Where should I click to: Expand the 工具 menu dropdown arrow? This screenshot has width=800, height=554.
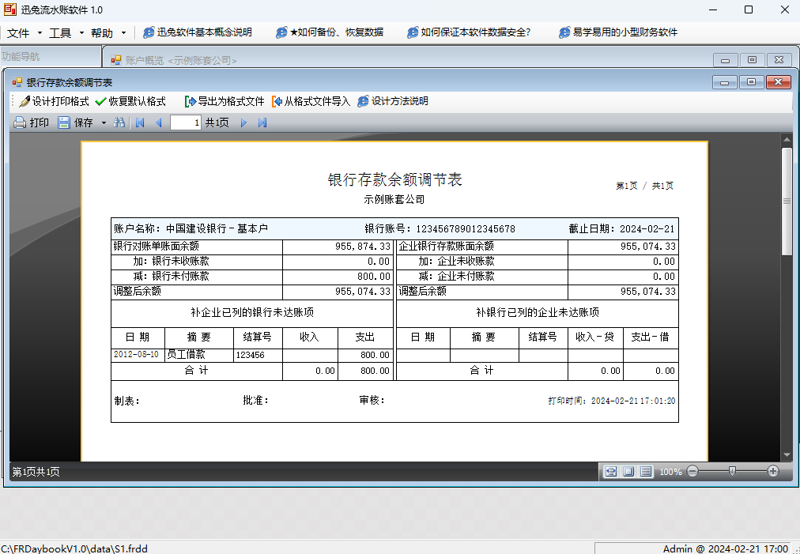point(81,33)
